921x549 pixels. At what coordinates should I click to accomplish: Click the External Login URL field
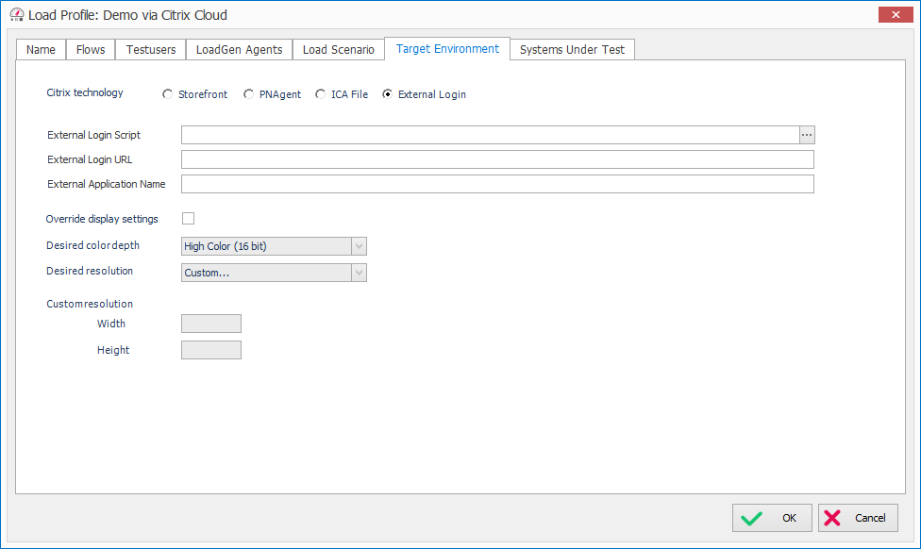[497, 159]
